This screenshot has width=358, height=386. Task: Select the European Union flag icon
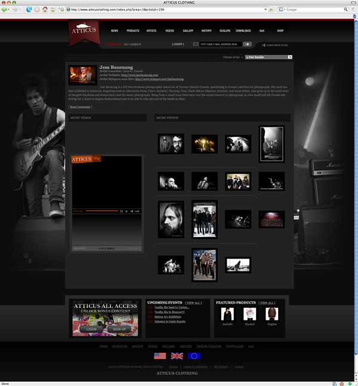click(194, 356)
